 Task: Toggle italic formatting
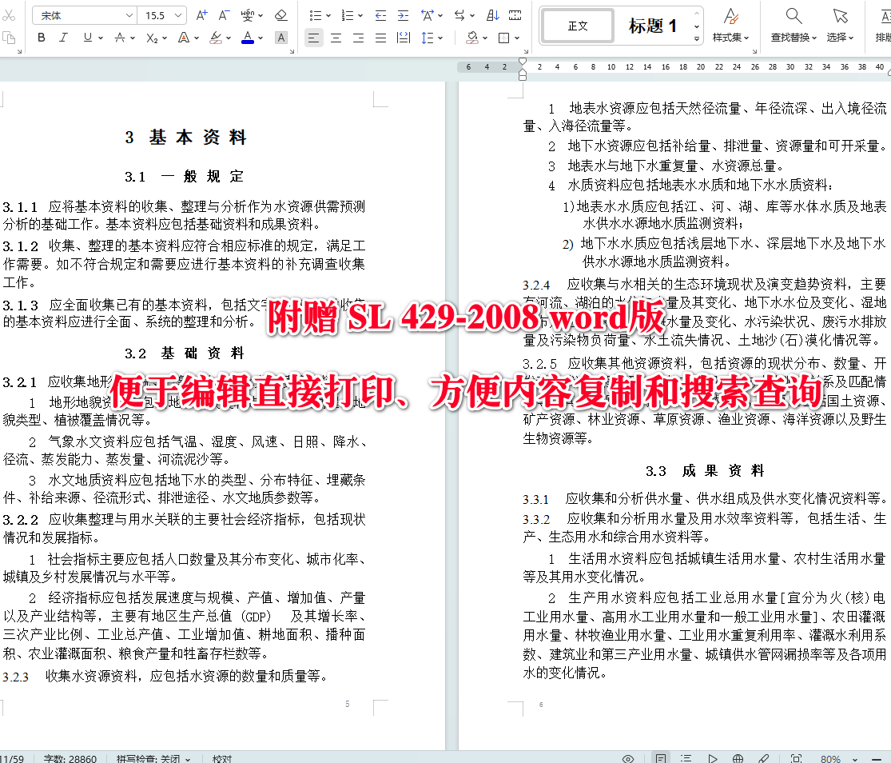click(64, 37)
